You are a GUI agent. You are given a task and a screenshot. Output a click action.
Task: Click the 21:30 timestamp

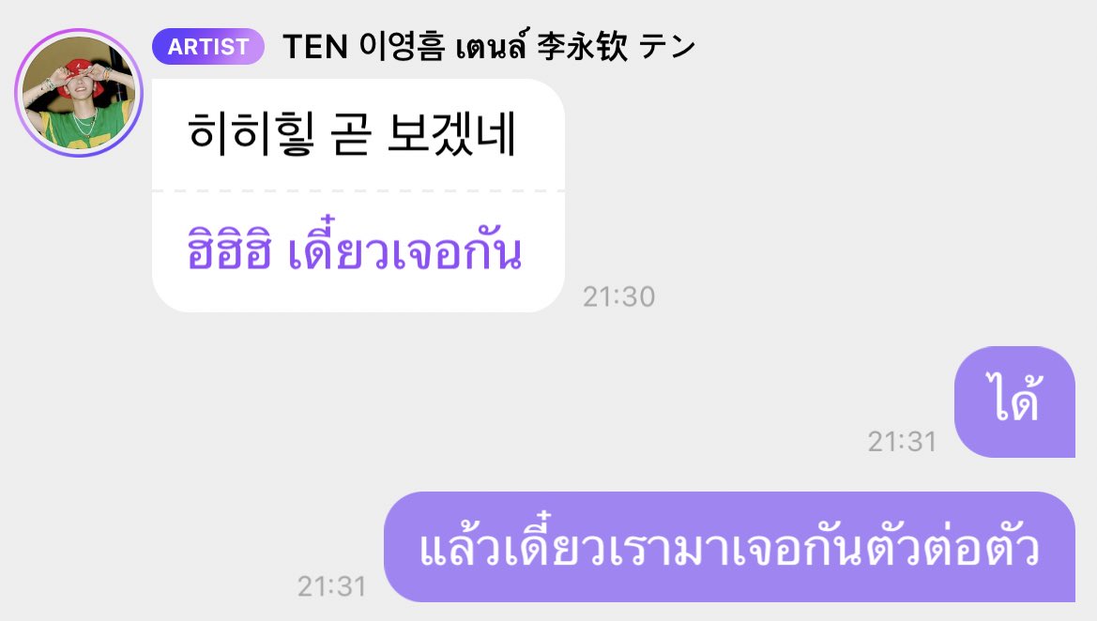(619, 297)
